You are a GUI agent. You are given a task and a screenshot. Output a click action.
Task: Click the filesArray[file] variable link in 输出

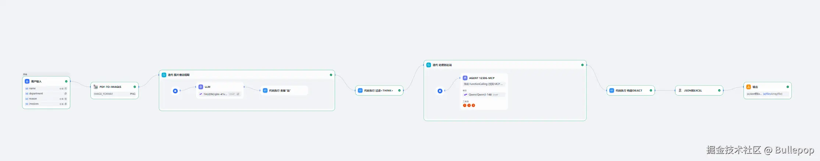click(x=773, y=94)
